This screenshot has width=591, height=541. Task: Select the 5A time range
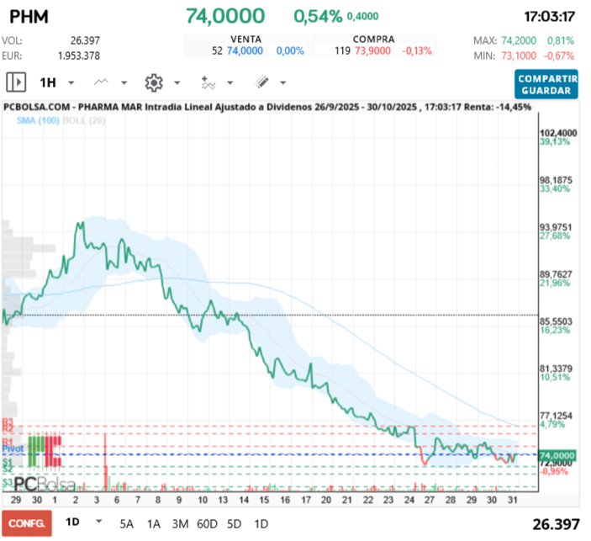coord(126,524)
